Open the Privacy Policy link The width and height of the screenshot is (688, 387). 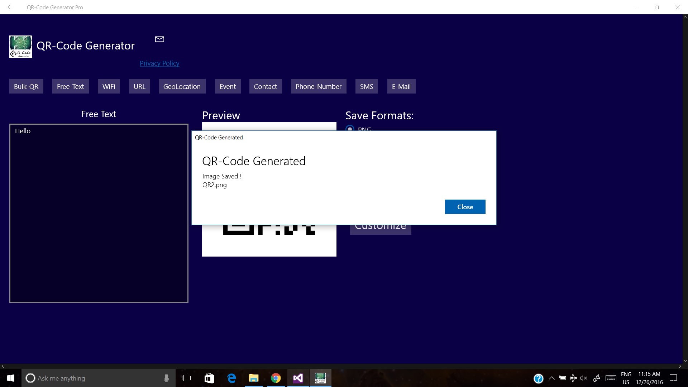tap(159, 63)
